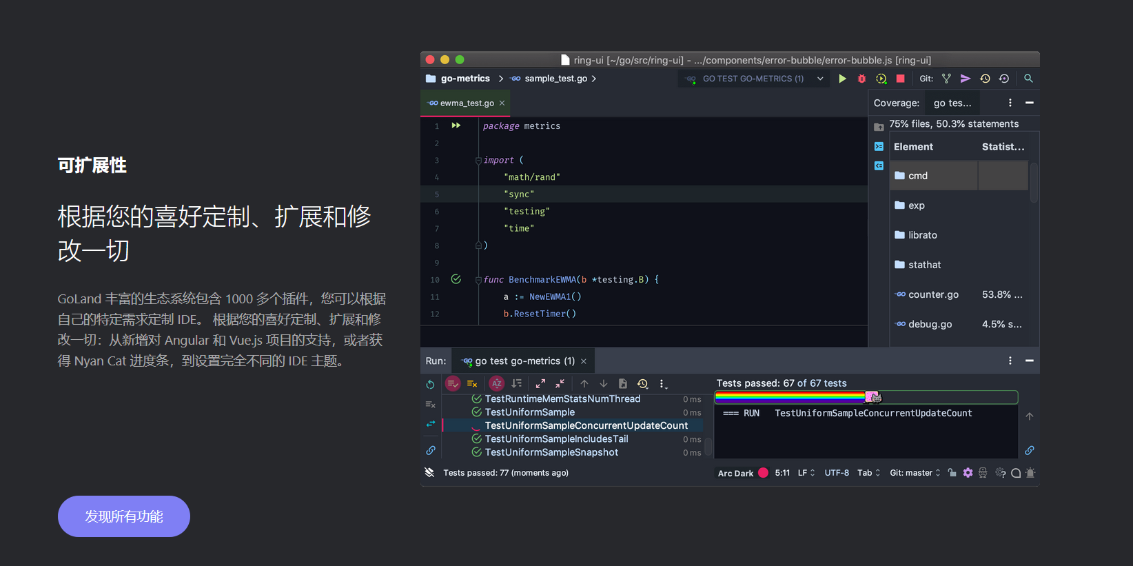The width and height of the screenshot is (1133, 566).
Task: Click the Coverage panel vertical scrollbar
Action: pyautogui.click(x=1033, y=182)
